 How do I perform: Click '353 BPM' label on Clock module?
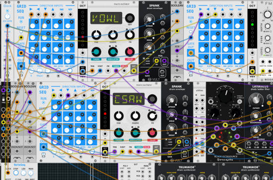point(7,21)
